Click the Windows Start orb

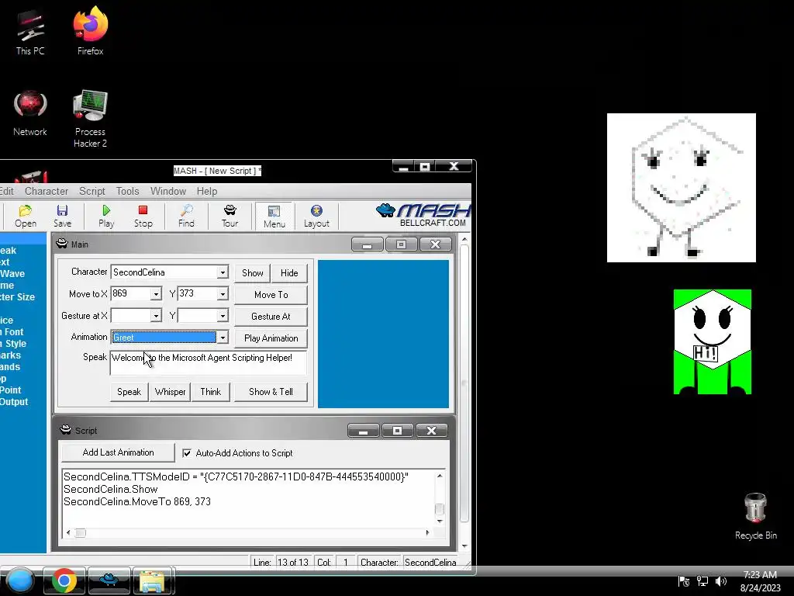[19, 580]
